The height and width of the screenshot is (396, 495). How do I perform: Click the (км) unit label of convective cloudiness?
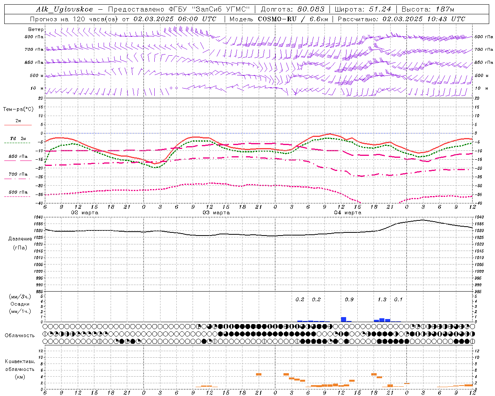20,377
